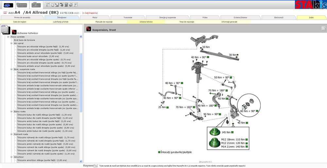
Task: Click the Audi logo beside A4 title
Action: [x=6, y=12]
